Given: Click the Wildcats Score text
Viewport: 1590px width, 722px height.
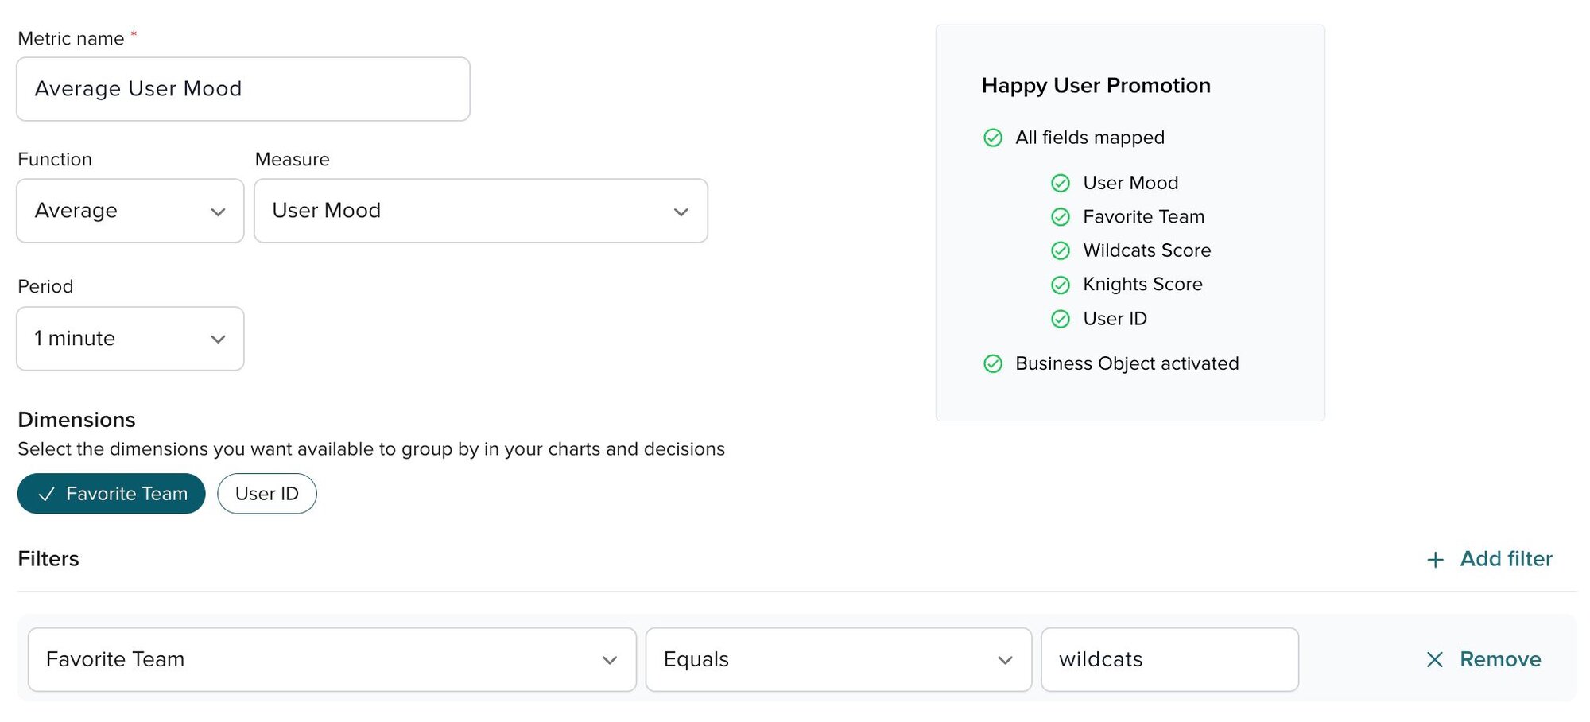Looking at the screenshot, I should [x=1147, y=250].
